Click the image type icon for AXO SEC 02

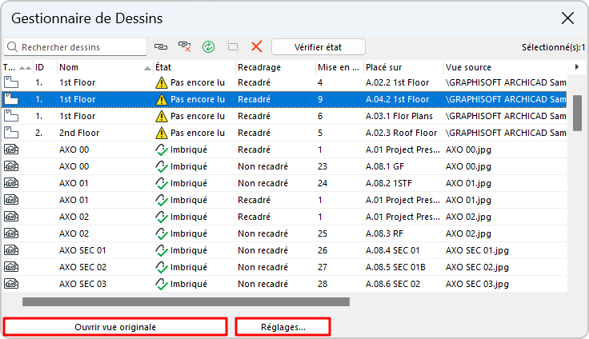coord(11,267)
